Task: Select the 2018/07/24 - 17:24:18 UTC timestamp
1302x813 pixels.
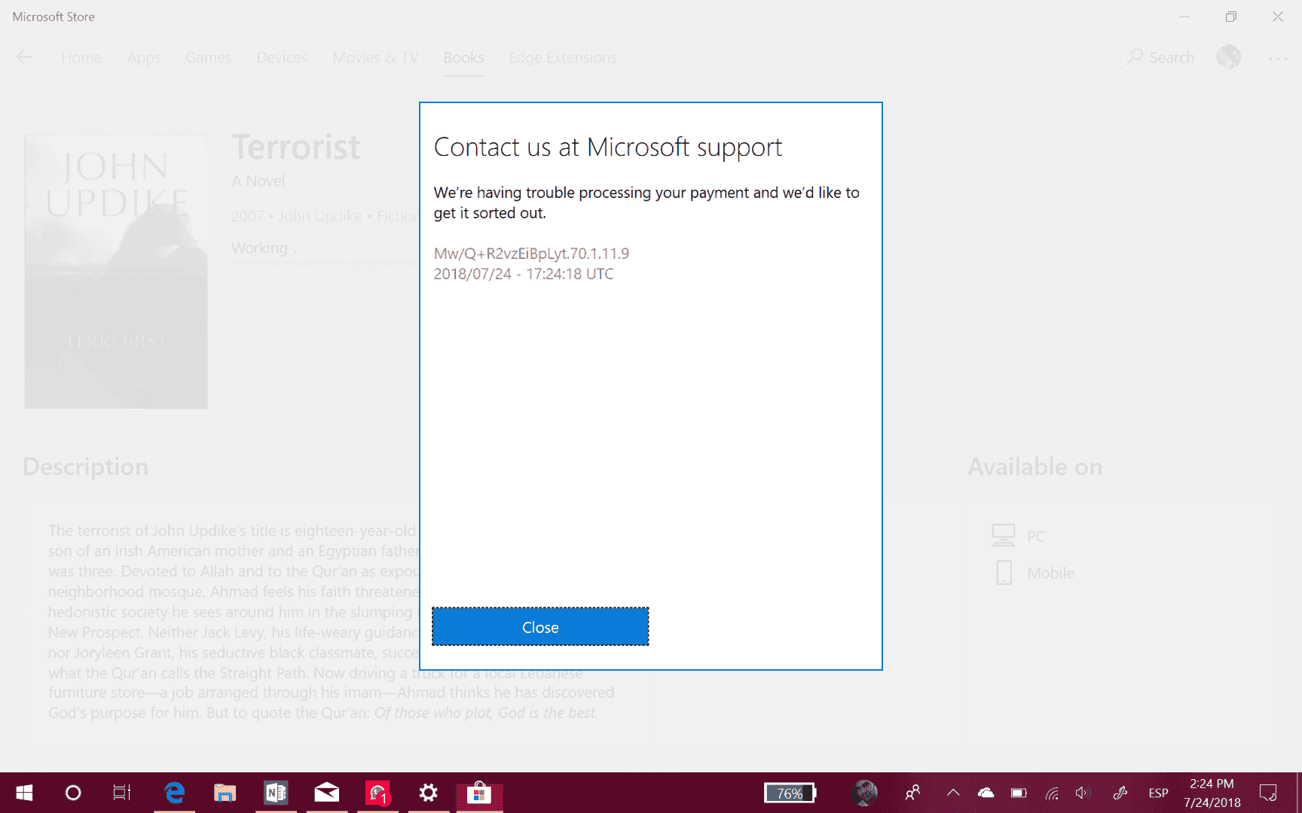Action: click(524, 274)
